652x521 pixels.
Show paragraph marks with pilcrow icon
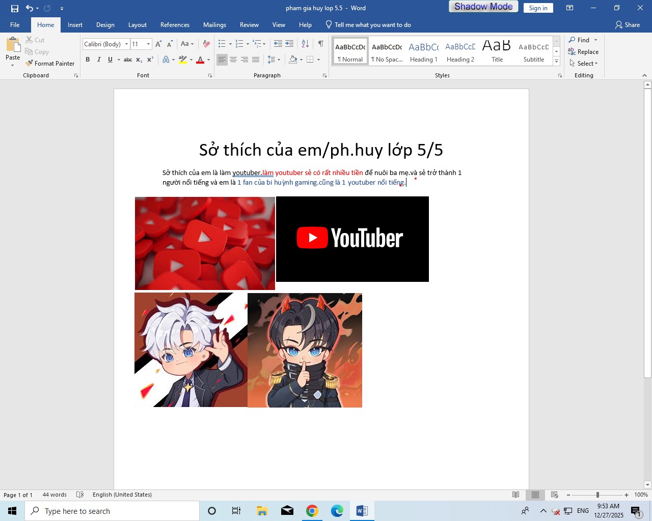320,44
